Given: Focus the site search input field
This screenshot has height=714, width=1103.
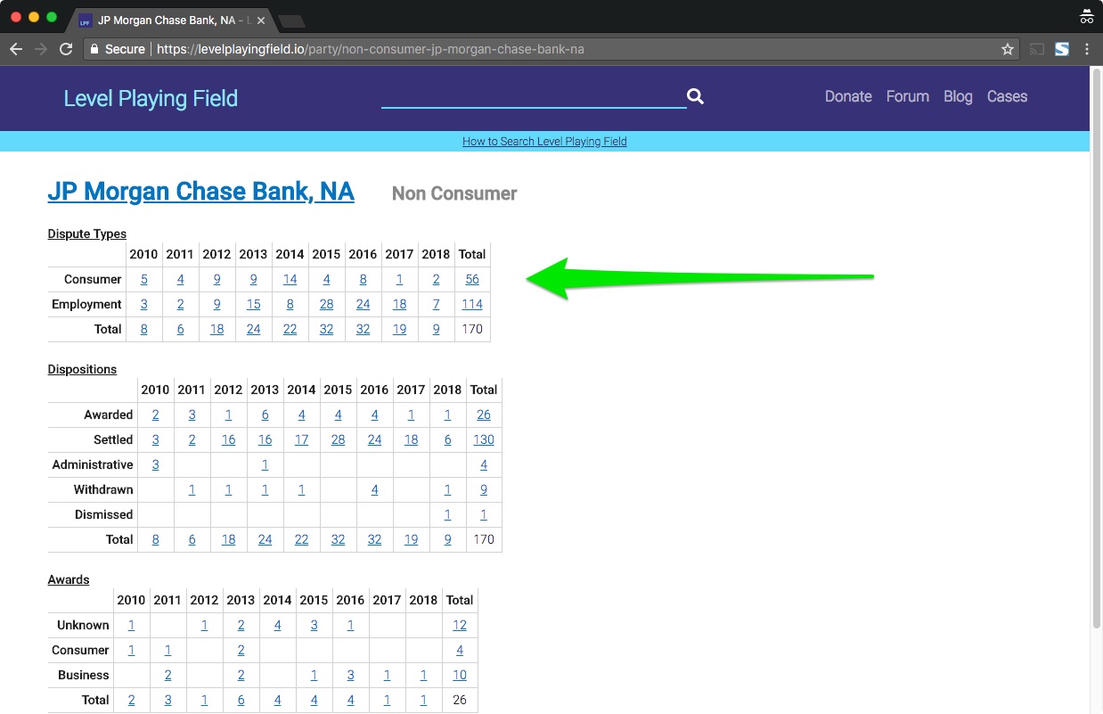Looking at the screenshot, I should (534, 95).
